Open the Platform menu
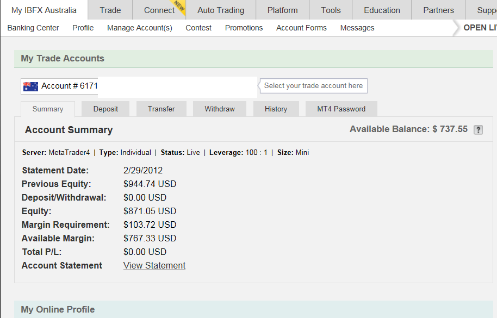 tap(282, 10)
